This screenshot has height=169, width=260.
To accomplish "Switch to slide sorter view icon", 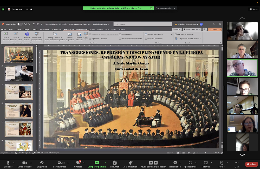I will coord(184,153).
